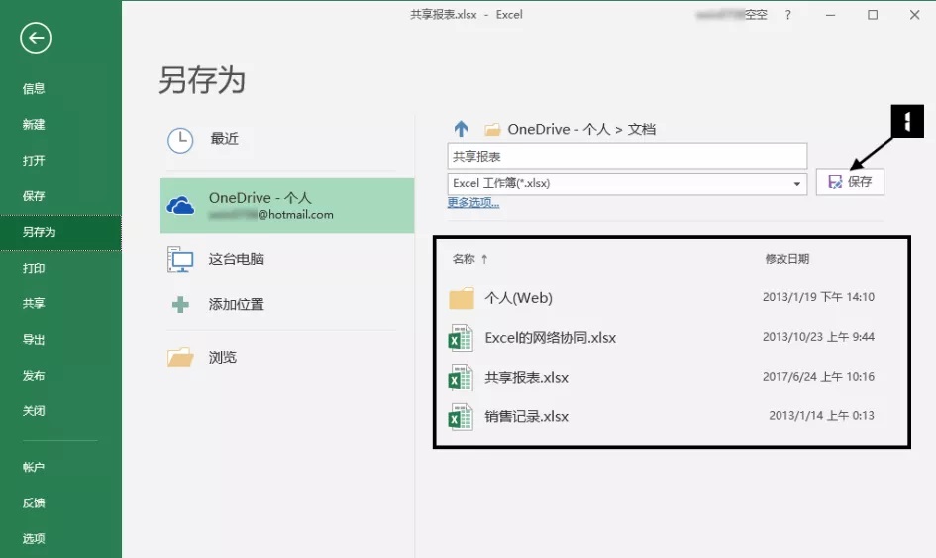Viewport: 936px width, 558px height.
Task: Open the 个人(Web) folder name
Action: coord(518,297)
